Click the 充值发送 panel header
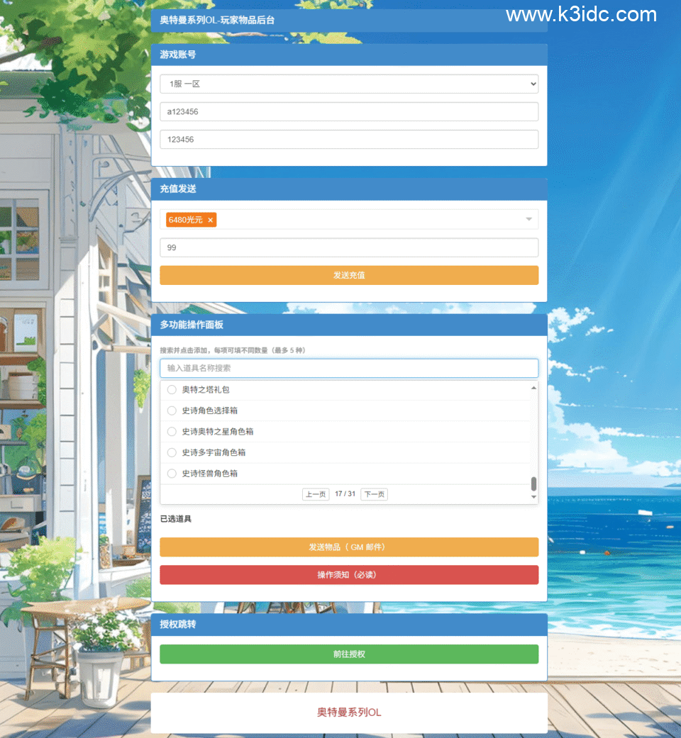This screenshot has width=681, height=738. pos(349,189)
